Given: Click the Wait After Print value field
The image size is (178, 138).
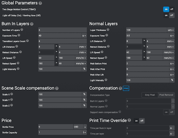Looking at the screenshot, I should pyautogui.click(x=148, y=69).
